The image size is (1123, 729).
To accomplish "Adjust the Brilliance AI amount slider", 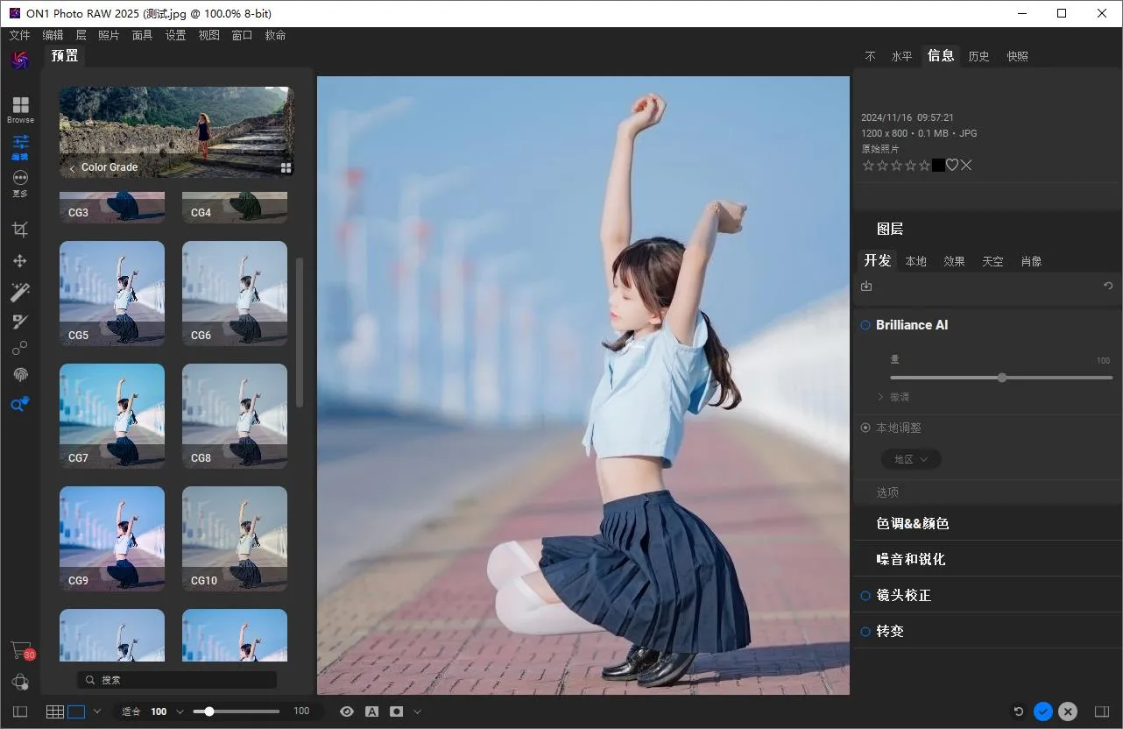I will coord(1001,378).
